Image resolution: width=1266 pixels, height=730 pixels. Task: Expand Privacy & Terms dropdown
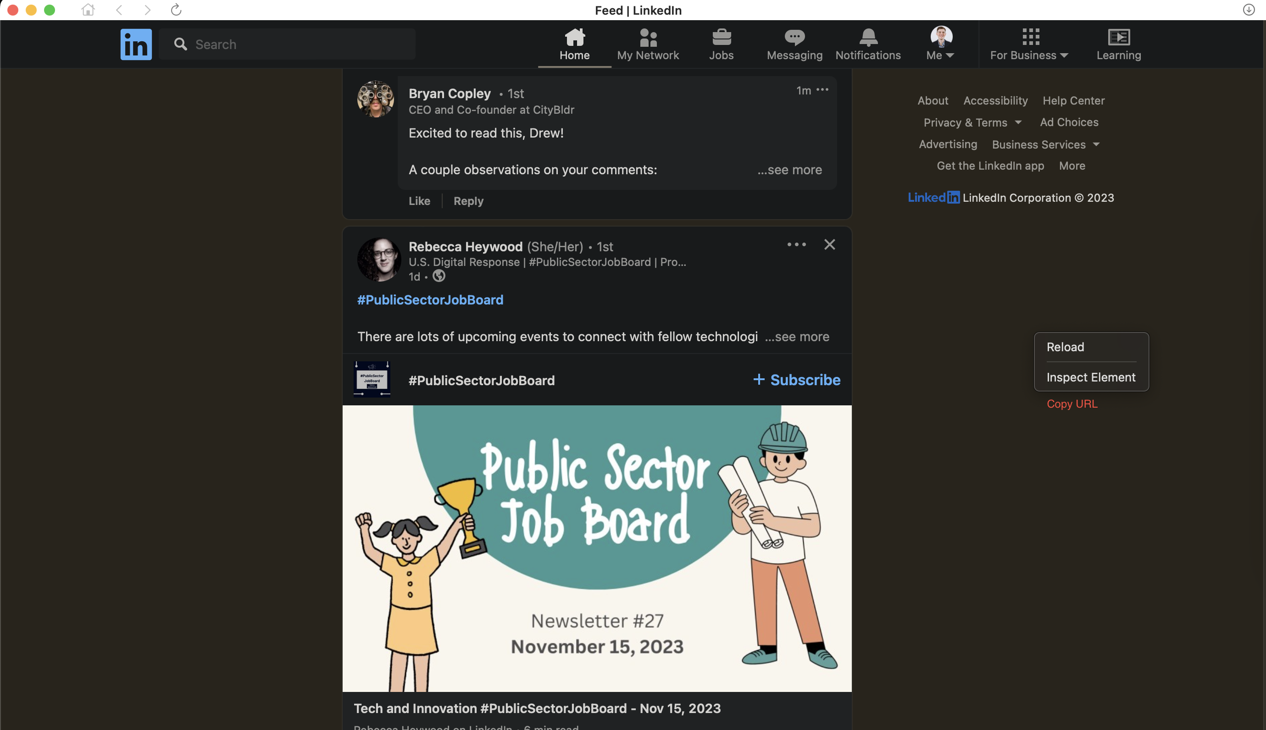972,122
